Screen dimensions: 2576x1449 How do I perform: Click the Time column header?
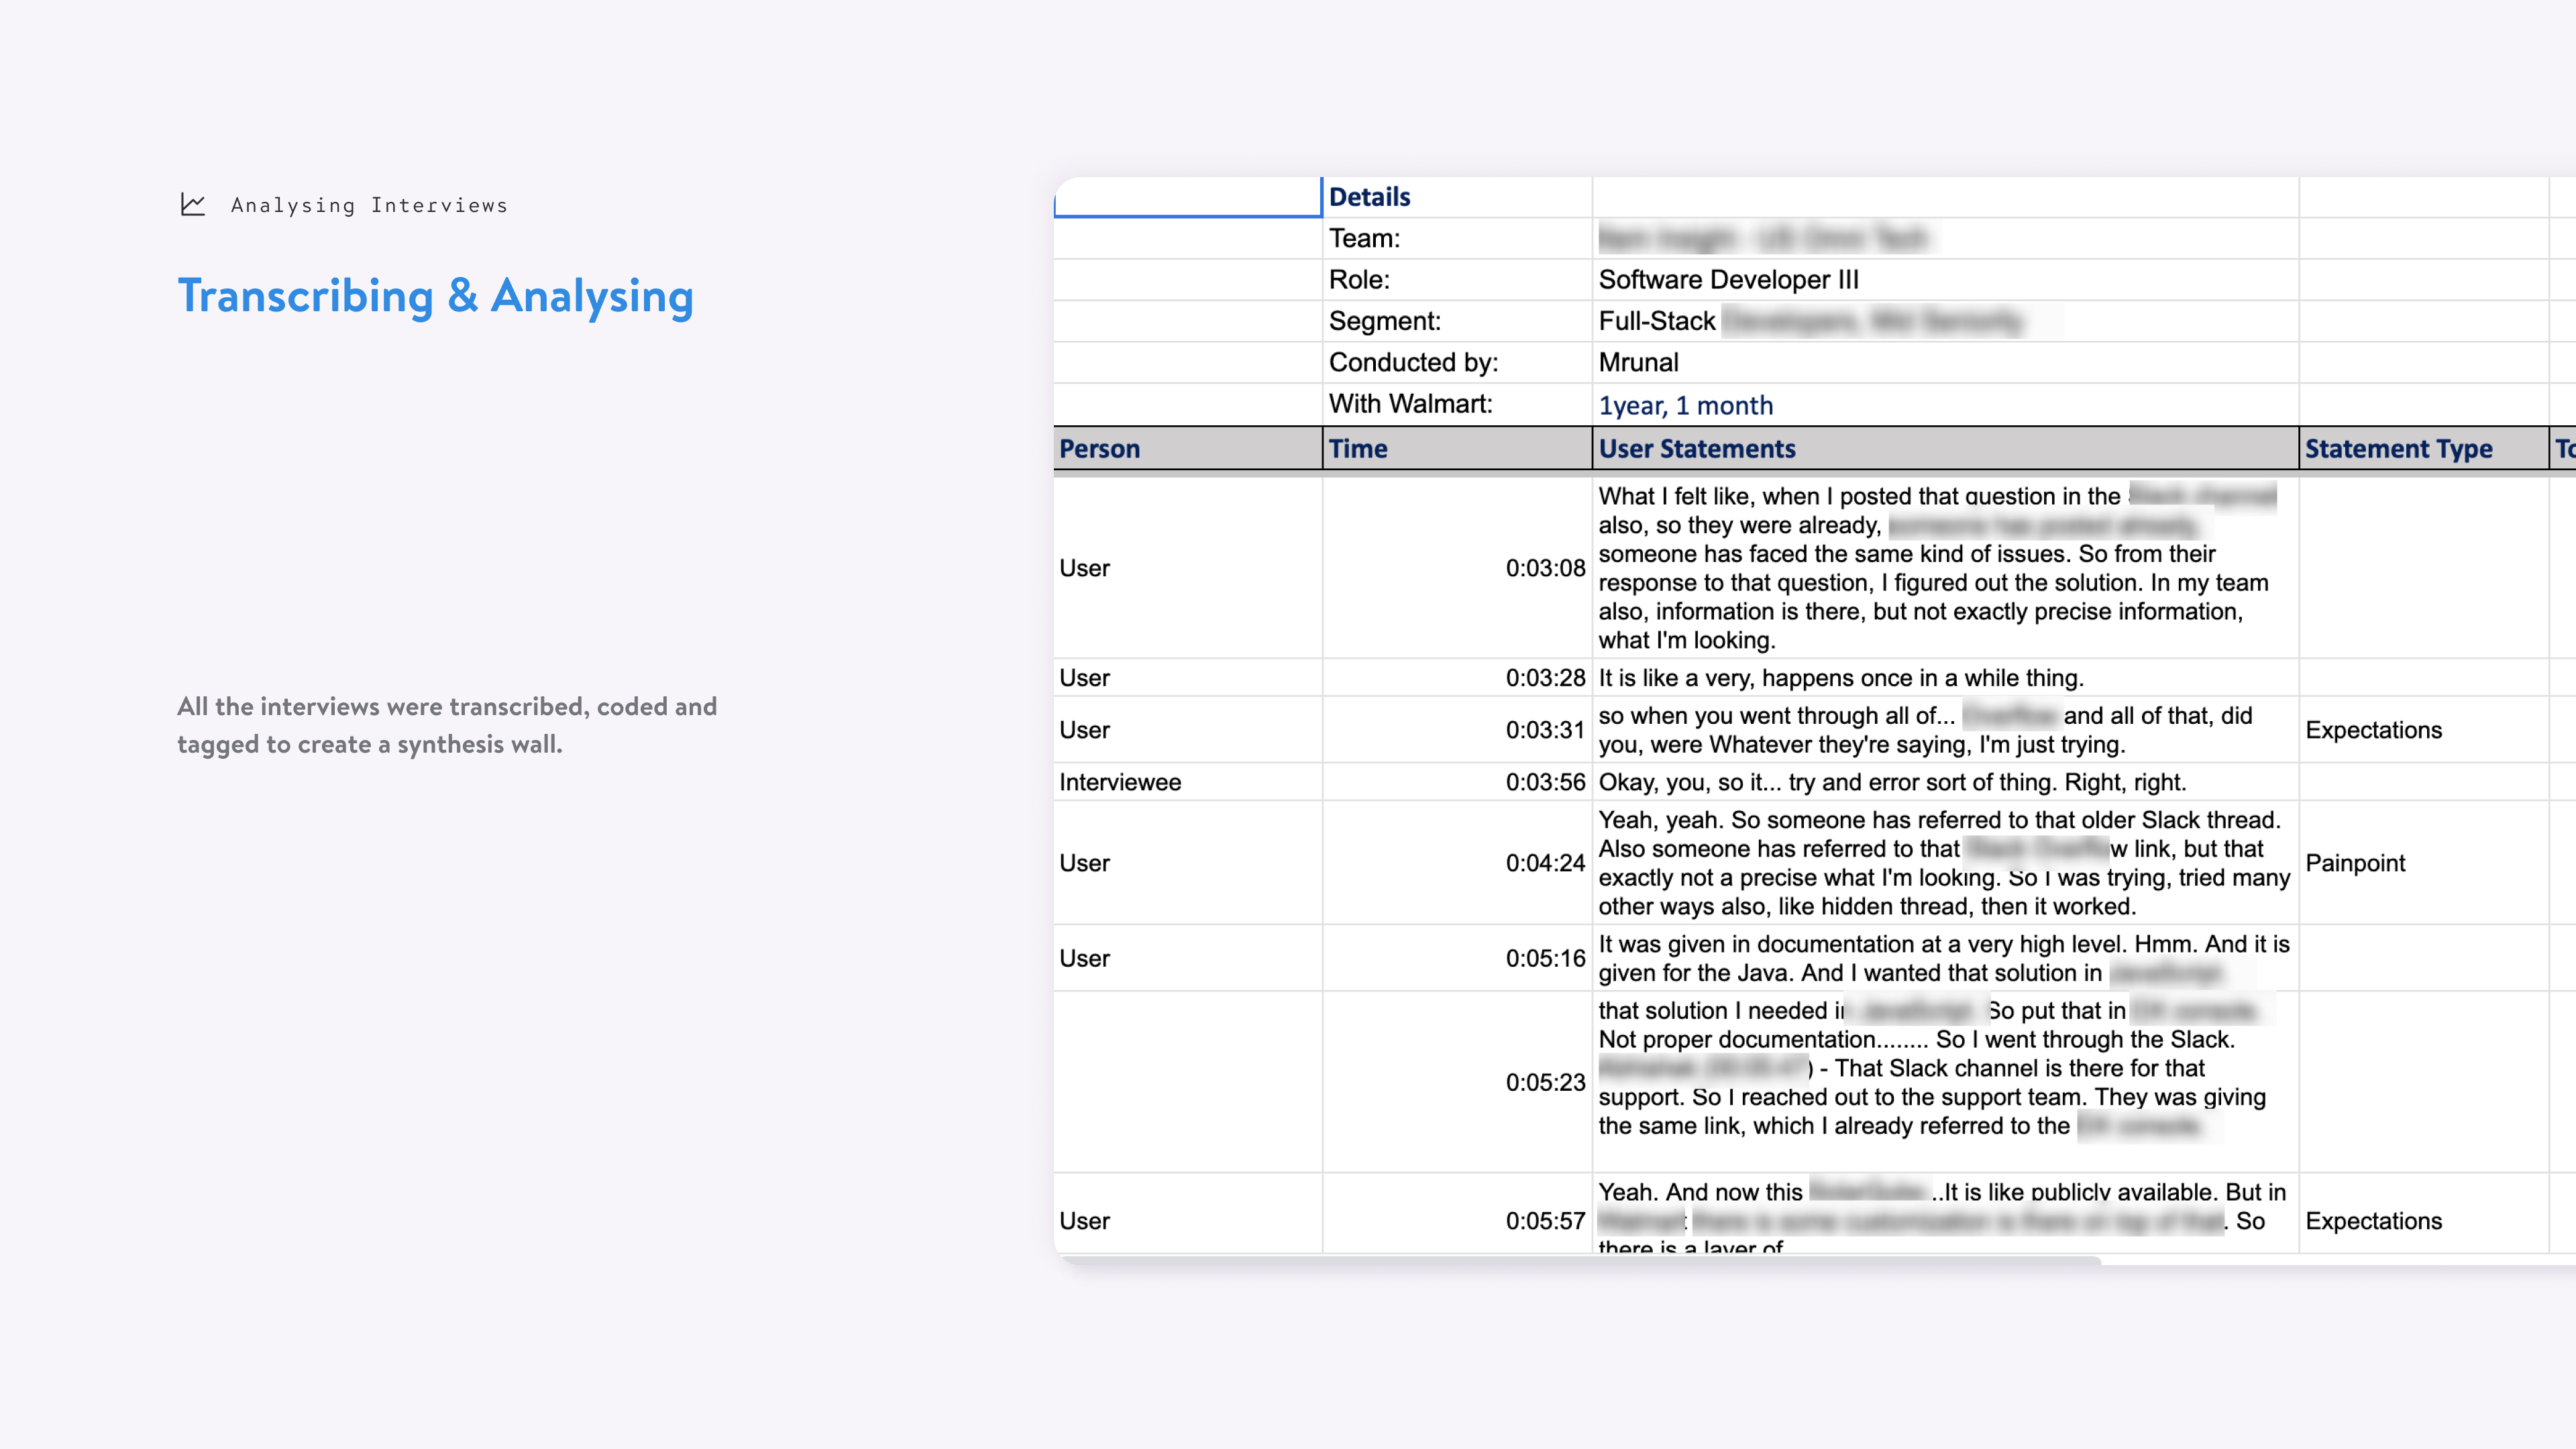click(1457, 448)
